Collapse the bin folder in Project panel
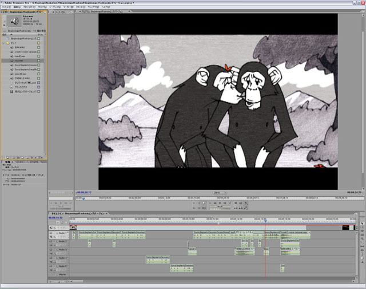 click(3, 43)
